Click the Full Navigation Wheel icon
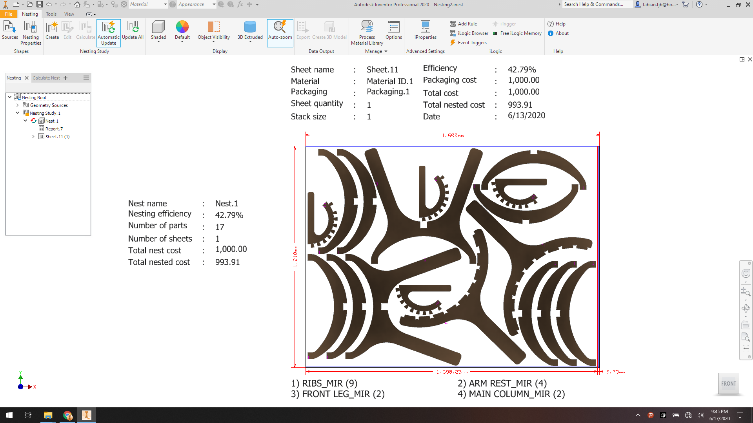This screenshot has height=423, width=753. 746,273
